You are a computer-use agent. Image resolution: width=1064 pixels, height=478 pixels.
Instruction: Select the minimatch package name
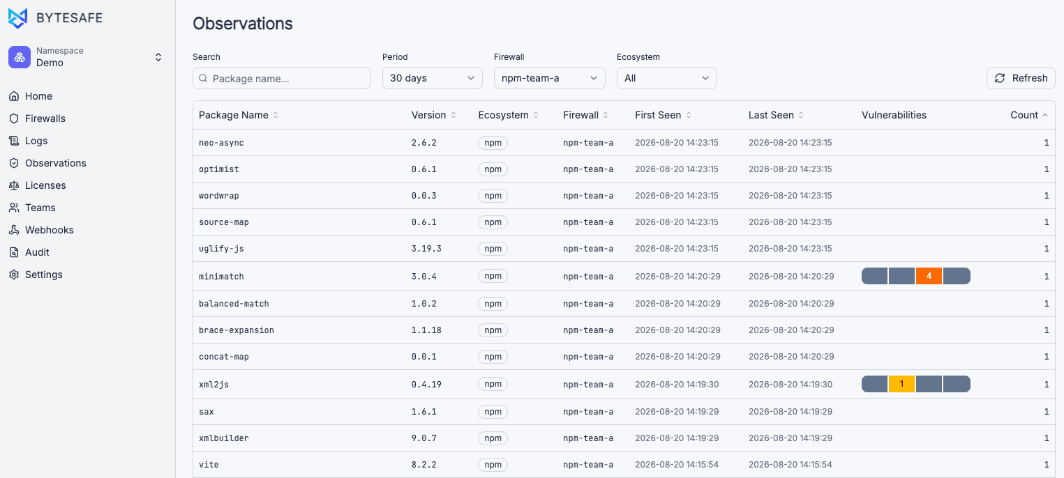[221, 277]
